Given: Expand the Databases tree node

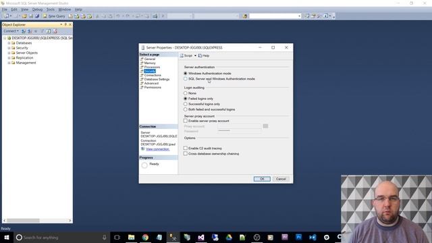Looking at the screenshot, I should tap(9, 43).
